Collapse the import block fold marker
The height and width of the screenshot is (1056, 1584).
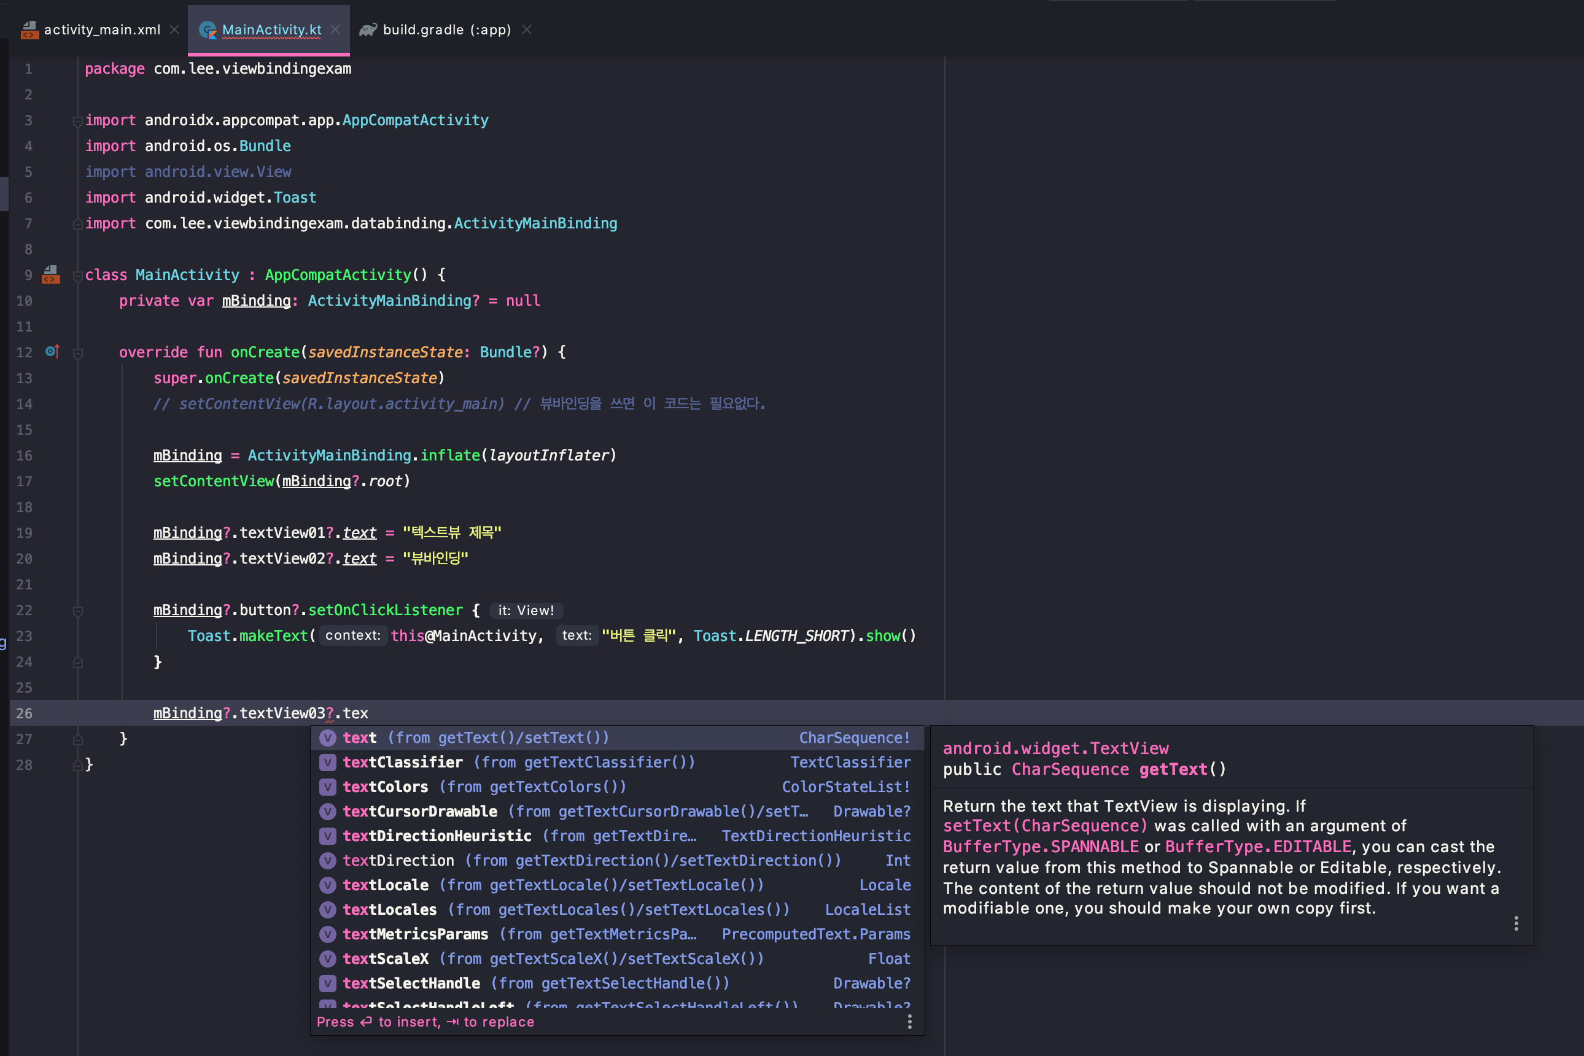(x=77, y=121)
